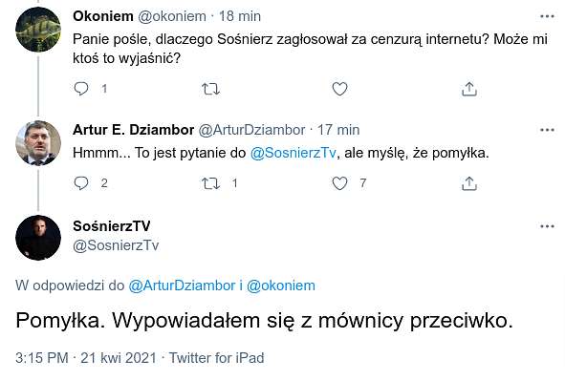Open Artur E. Dziambor's avatar

tap(38, 143)
